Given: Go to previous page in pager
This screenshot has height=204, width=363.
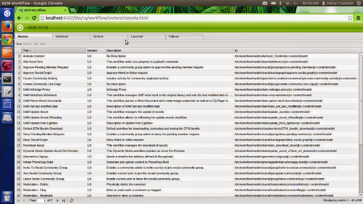Looking at the screenshot, I should 24,200.
